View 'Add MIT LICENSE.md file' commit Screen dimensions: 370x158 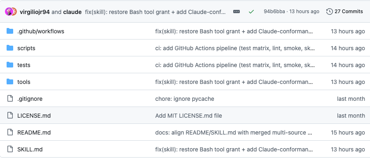(x=189, y=116)
